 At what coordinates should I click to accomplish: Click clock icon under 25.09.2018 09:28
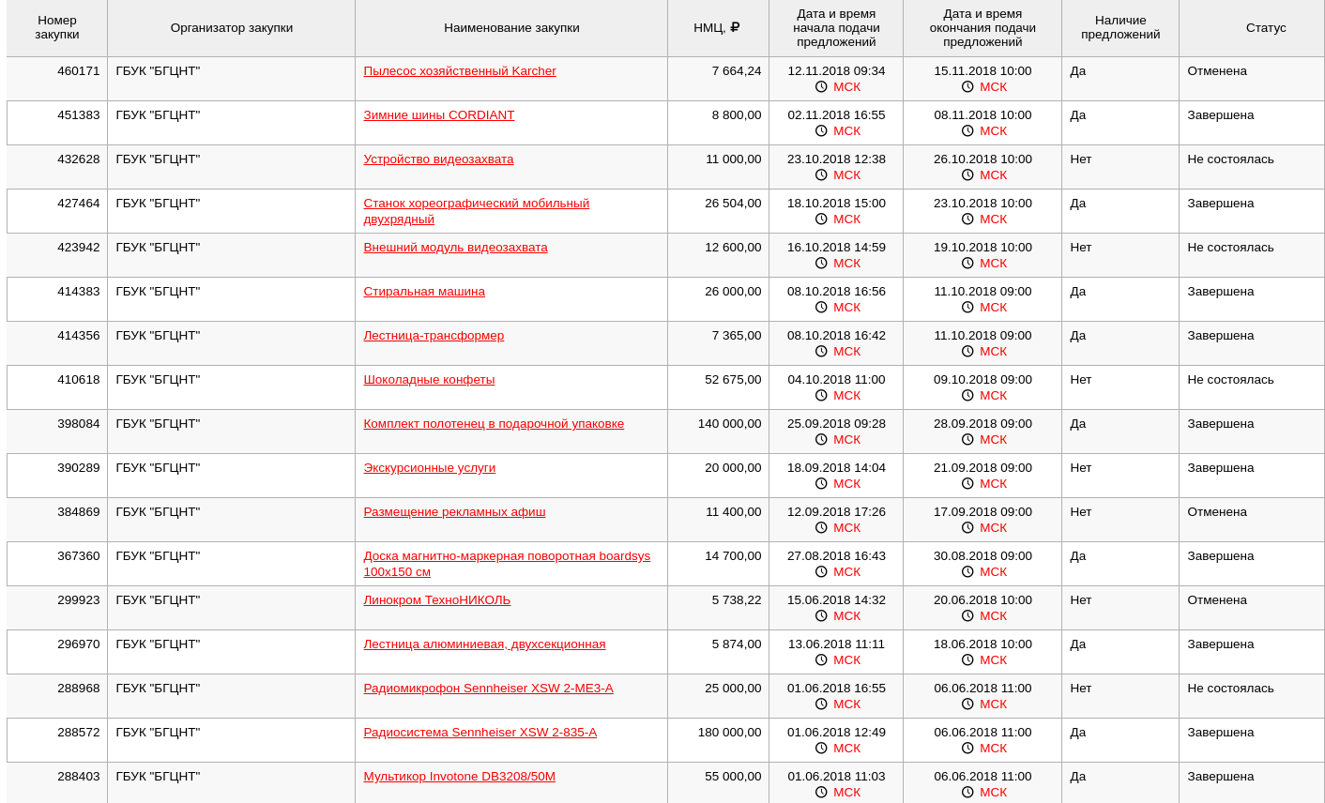(821, 439)
